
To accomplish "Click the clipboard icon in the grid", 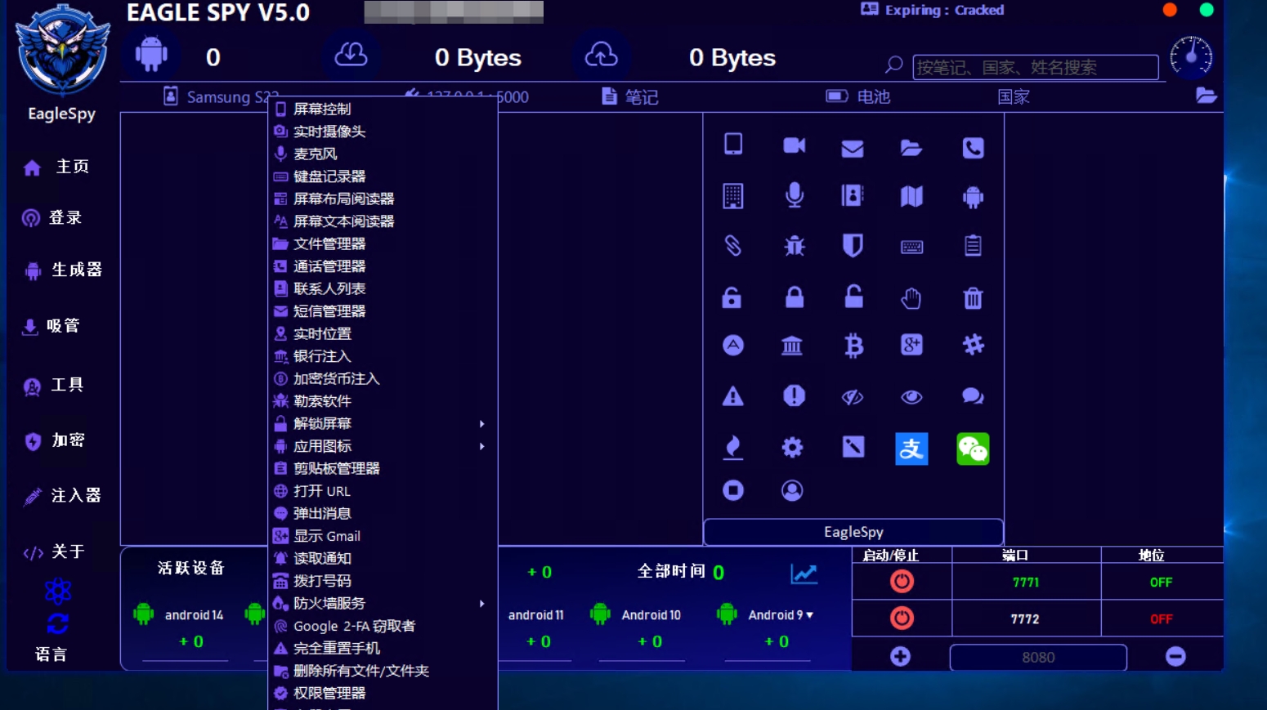I will pos(973,245).
